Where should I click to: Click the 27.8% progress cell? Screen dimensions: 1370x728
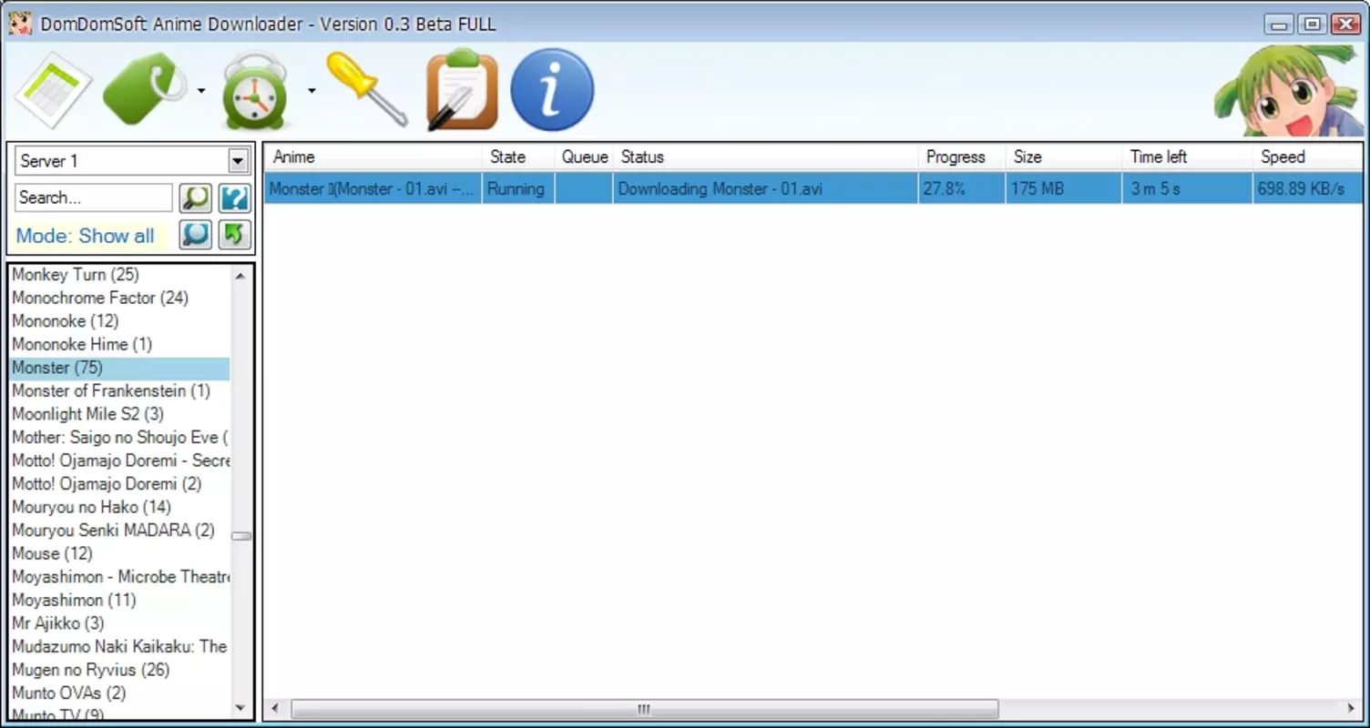pos(961,188)
